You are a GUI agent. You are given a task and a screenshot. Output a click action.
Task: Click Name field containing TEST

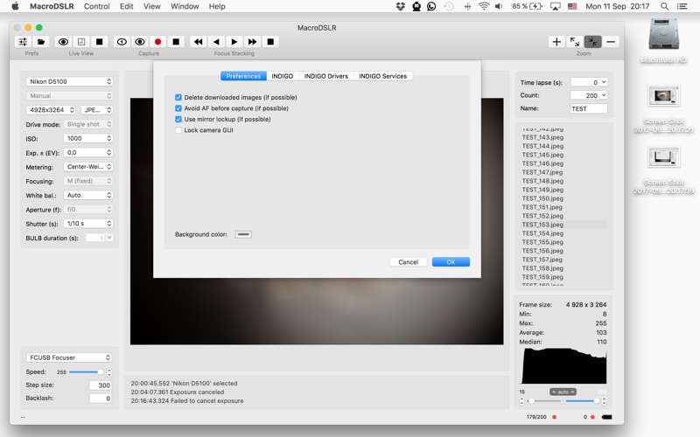588,108
